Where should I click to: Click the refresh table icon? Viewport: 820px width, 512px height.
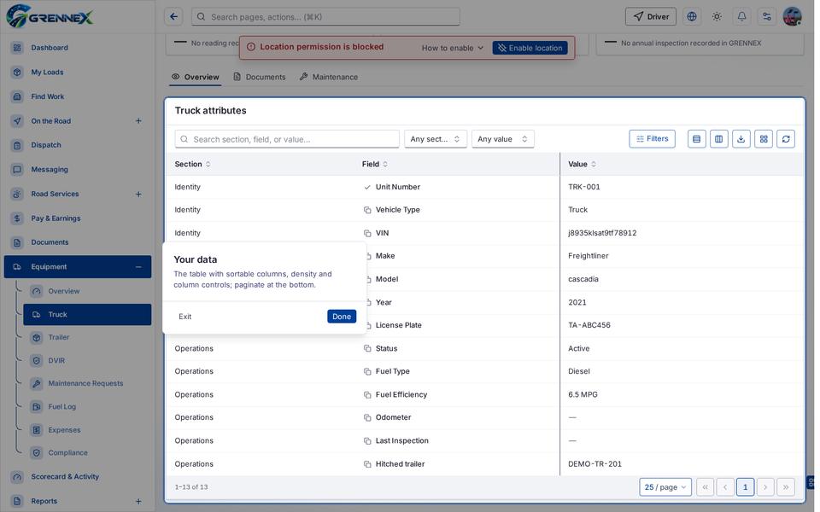(786, 139)
